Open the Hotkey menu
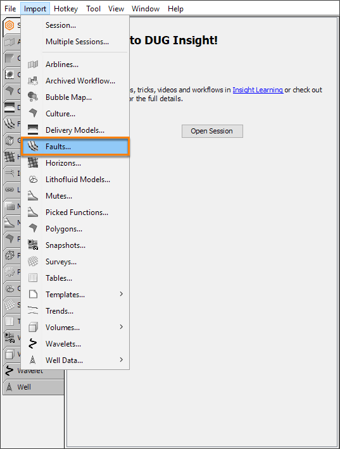 66,9
